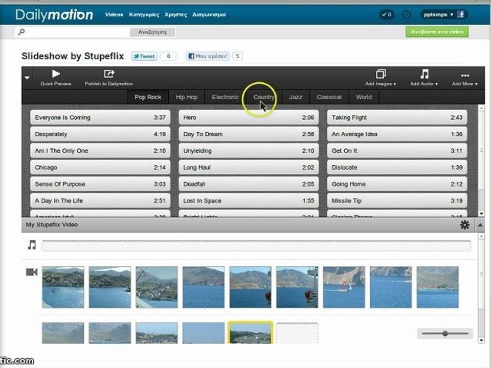Choose the song Hero
The height and width of the screenshot is (368, 491).
(249, 118)
